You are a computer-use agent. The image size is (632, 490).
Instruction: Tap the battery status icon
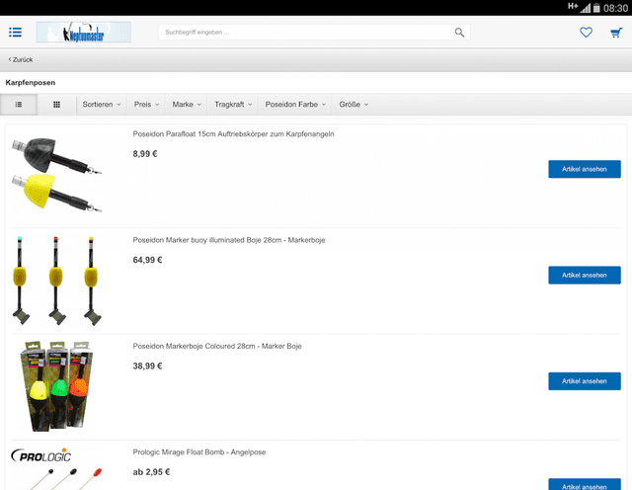coord(596,8)
